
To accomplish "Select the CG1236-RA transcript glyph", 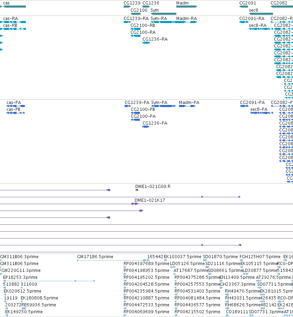I will pyautogui.click(x=146, y=43).
